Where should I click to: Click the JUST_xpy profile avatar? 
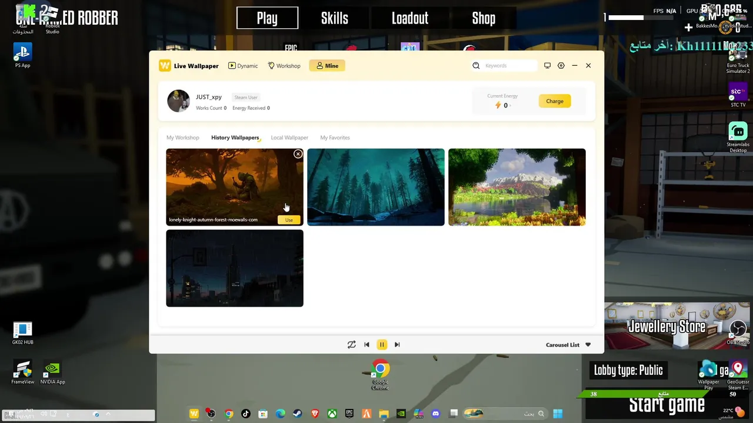coord(178,101)
